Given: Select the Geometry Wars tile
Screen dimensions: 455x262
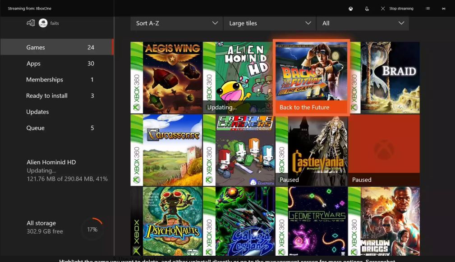Looking at the screenshot, I should click(311, 221).
